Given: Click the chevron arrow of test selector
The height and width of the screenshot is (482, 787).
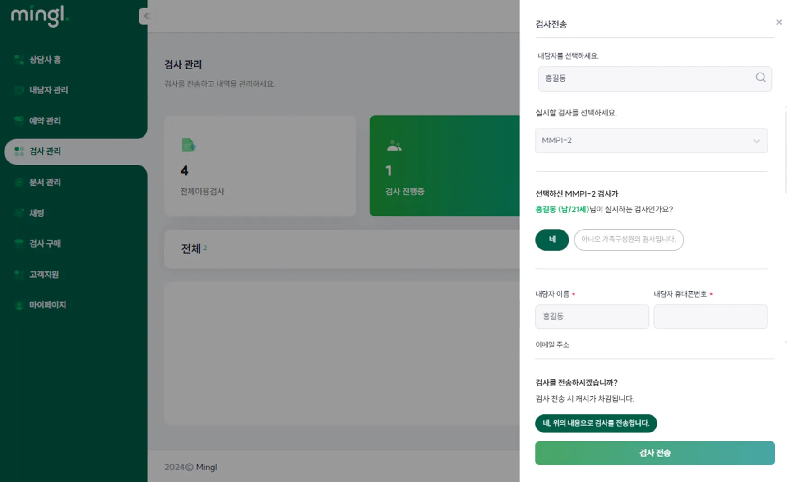Looking at the screenshot, I should [x=756, y=141].
